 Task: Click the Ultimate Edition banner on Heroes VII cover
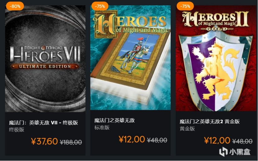click(45, 66)
